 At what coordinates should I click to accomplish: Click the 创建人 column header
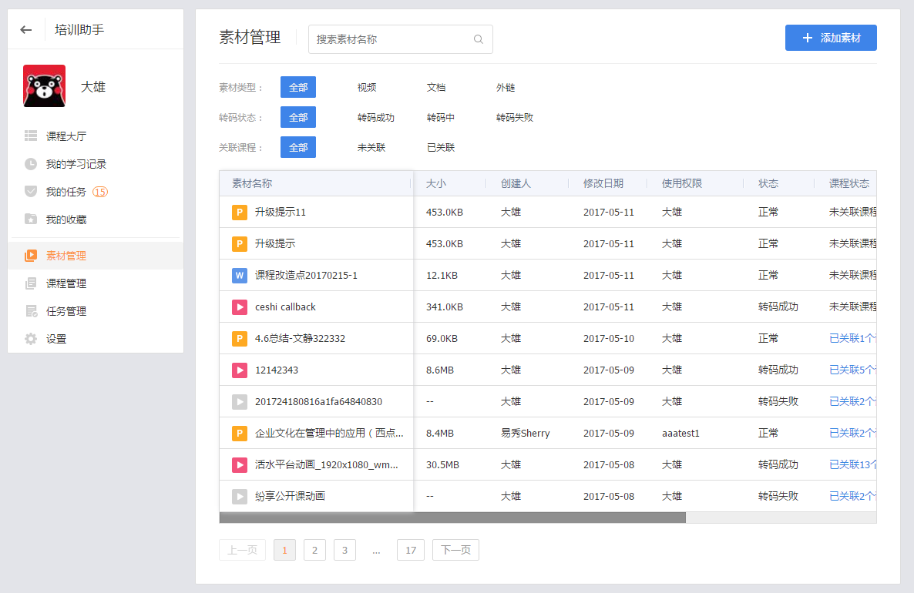tap(516, 183)
